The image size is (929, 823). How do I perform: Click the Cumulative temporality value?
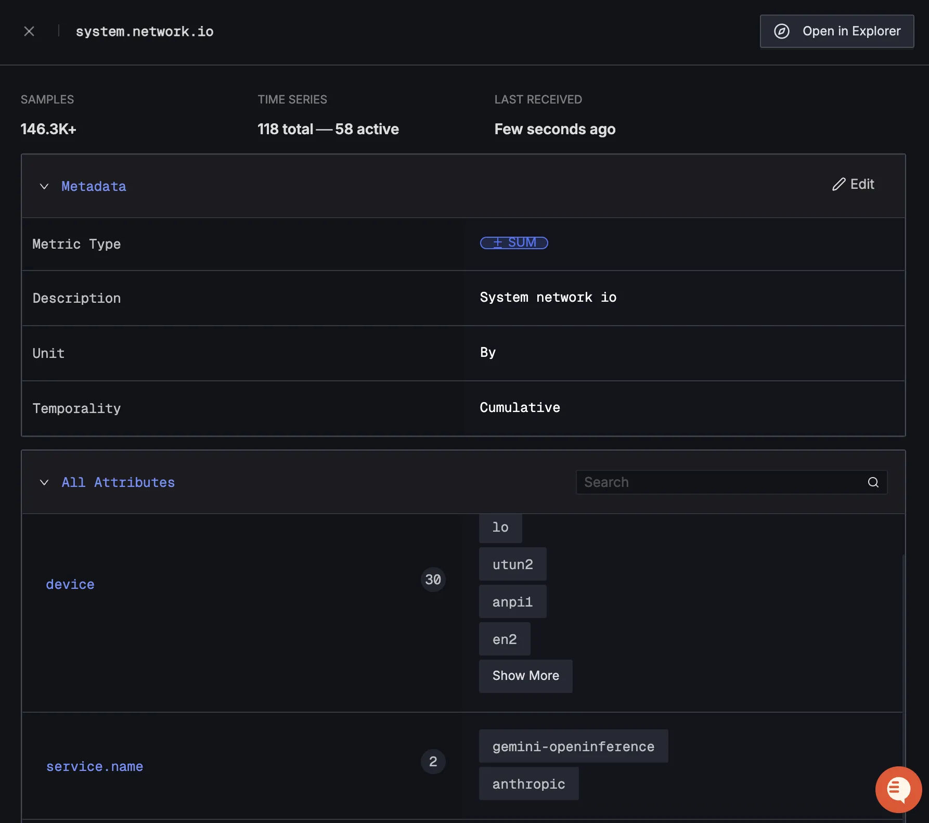coord(520,408)
